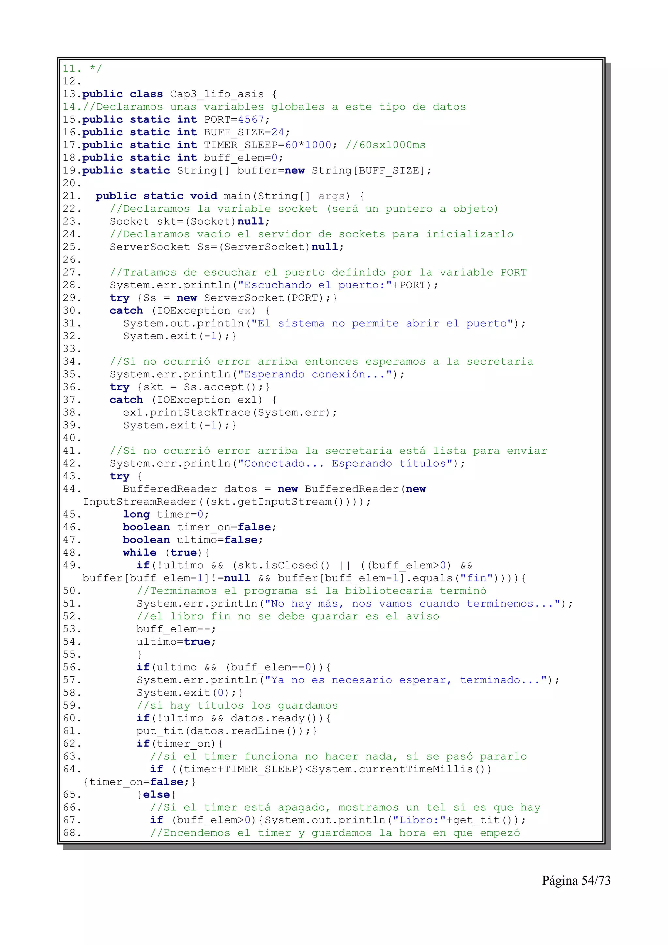This screenshot has width=668, height=945.
Task: Click the 'boolean timer_on=false;' line
Action: [200, 528]
